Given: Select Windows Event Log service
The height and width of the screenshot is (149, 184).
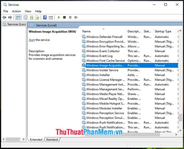Looking at the screenshot, I should [130, 56].
